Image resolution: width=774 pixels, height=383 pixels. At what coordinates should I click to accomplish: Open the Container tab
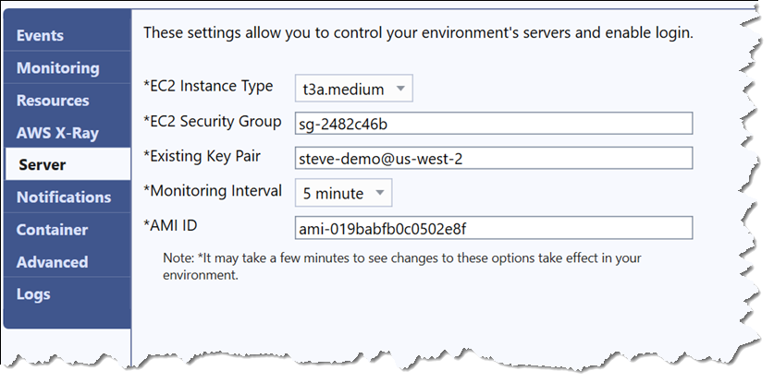pyautogui.click(x=68, y=229)
